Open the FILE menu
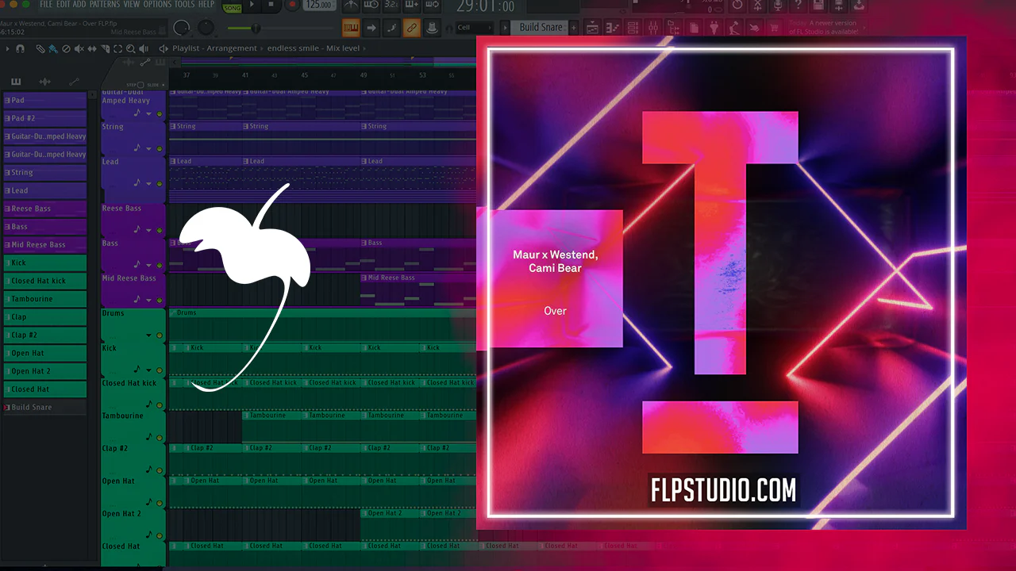This screenshot has height=571, width=1016. click(x=46, y=4)
